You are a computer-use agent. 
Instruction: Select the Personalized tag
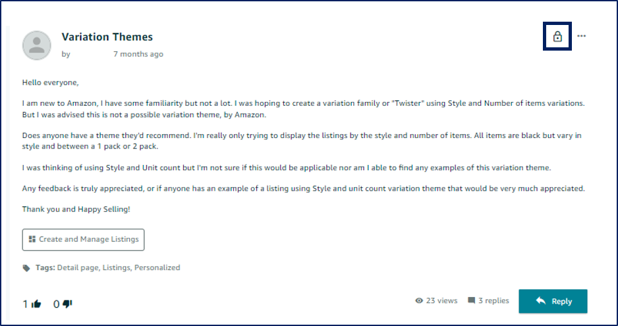pos(157,268)
